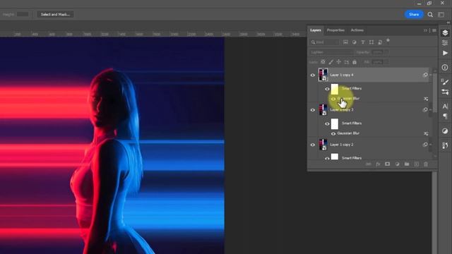Open Layers panel icon in right dock
The image size is (452, 254).
[445, 32]
